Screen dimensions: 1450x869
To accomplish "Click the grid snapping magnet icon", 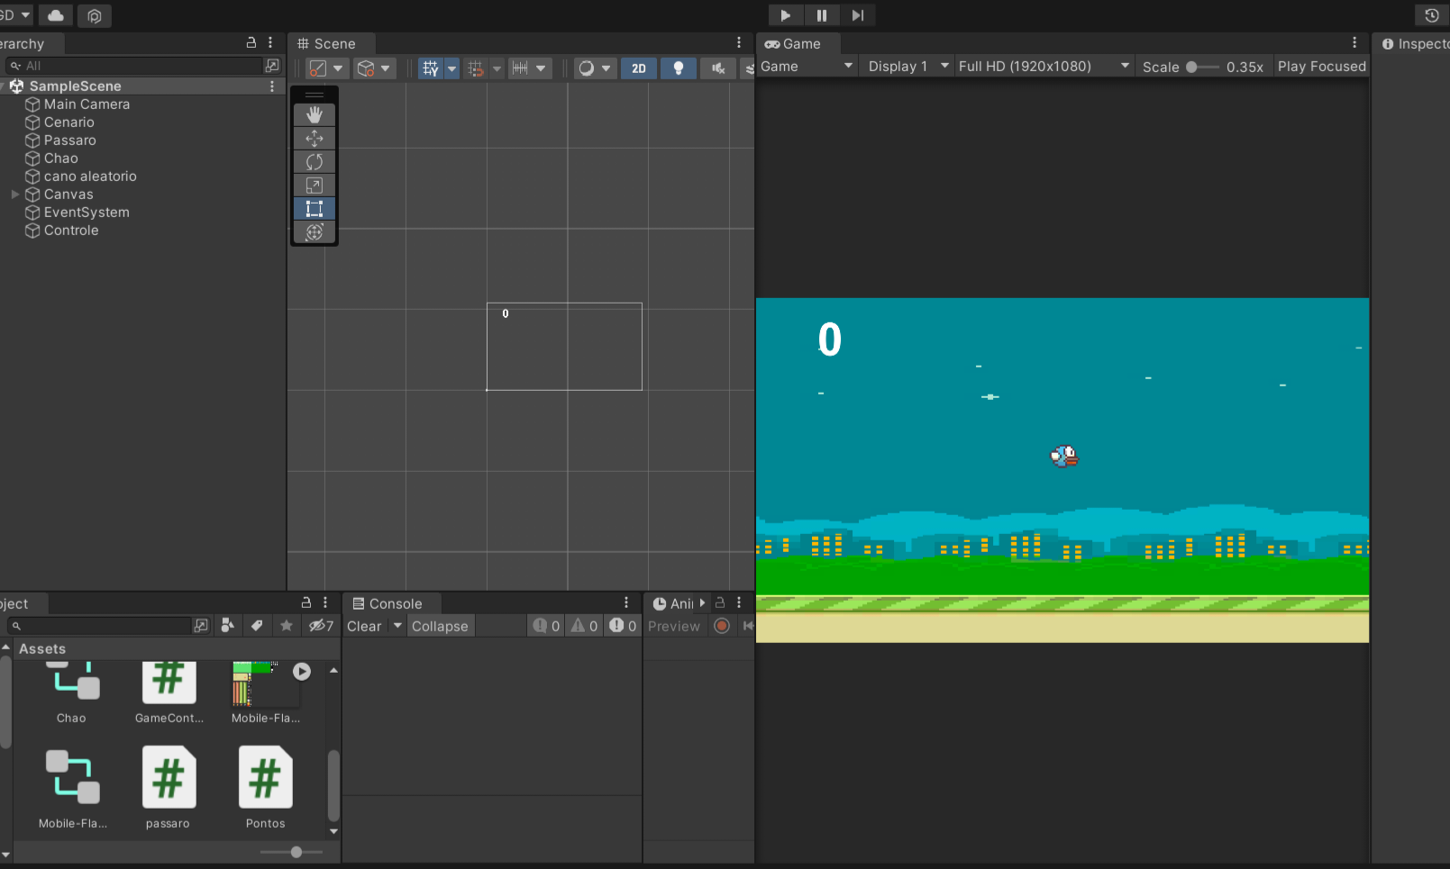I will point(476,68).
